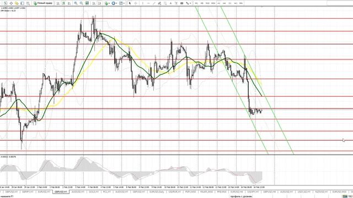Open the USDRUR,H1 chart tab
The height and width of the screenshot is (198, 353).
174,192
